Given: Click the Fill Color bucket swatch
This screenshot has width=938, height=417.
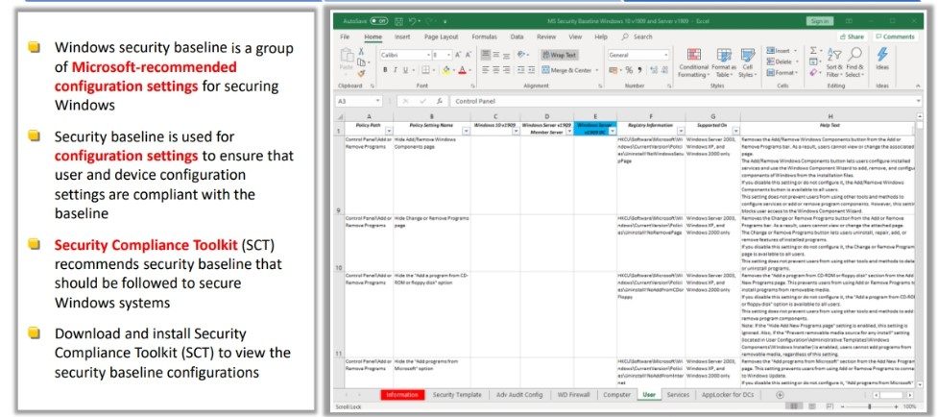Looking at the screenshot, I should 445,70.
